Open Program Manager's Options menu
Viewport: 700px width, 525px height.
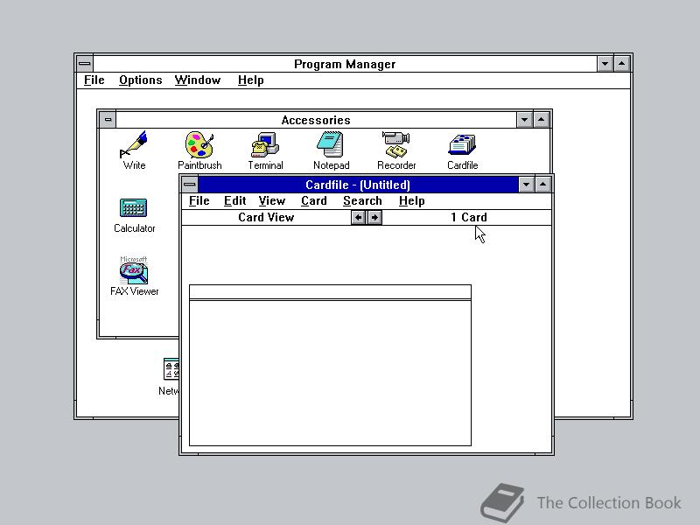pos(140,80)
